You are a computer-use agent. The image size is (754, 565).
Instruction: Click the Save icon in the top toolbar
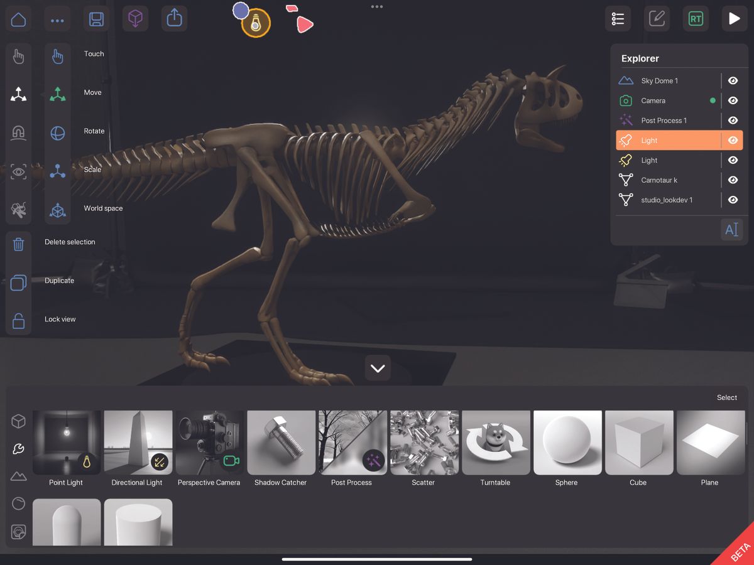96,19
